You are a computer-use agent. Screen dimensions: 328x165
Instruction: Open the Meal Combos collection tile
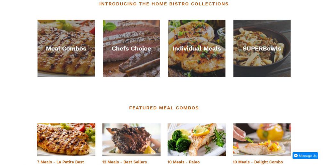pyautogui.click(x=66, y=49)
